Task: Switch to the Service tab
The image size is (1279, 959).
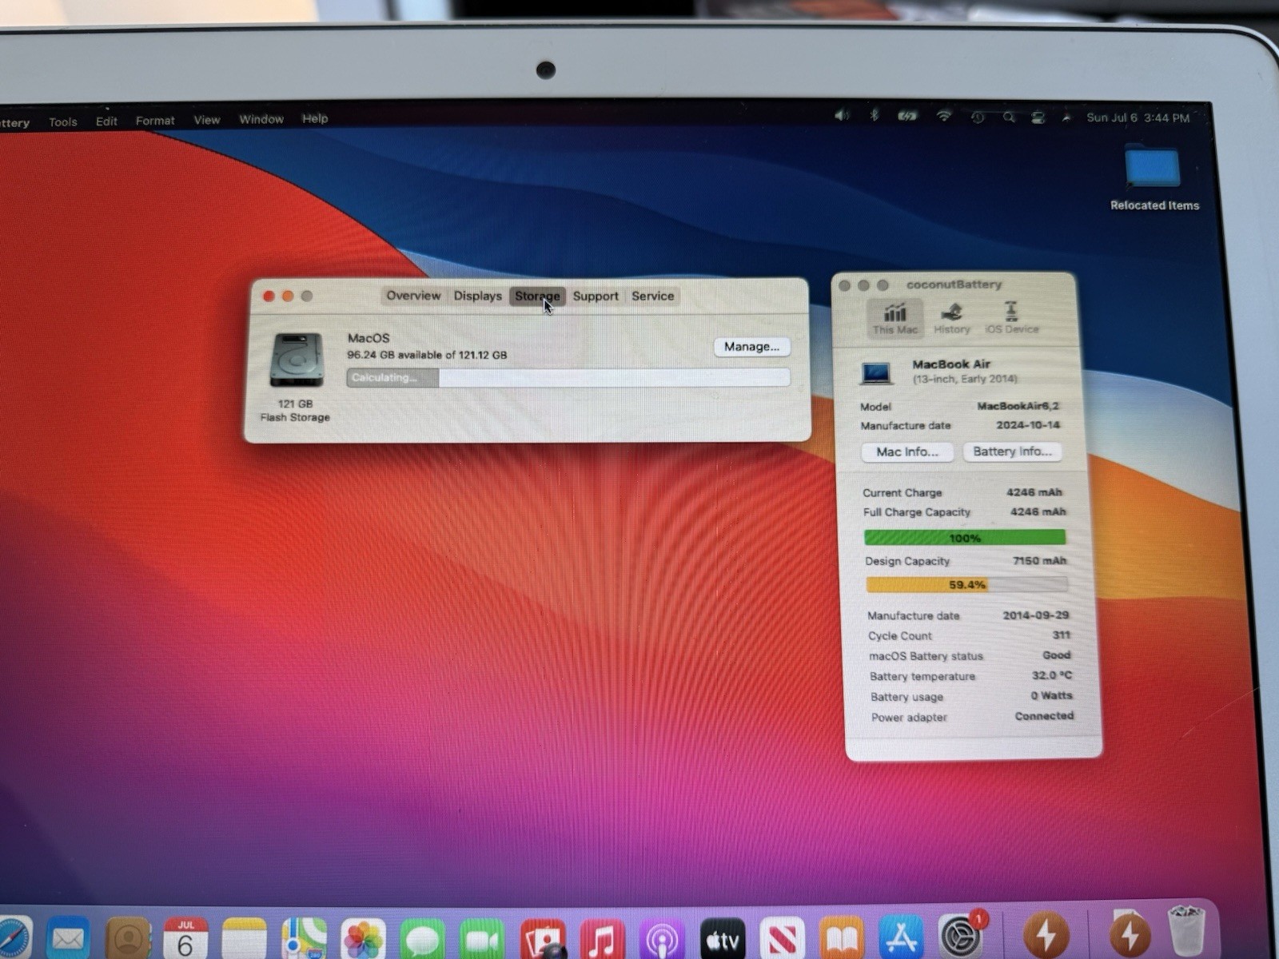Action: click(x=653, y=296)
